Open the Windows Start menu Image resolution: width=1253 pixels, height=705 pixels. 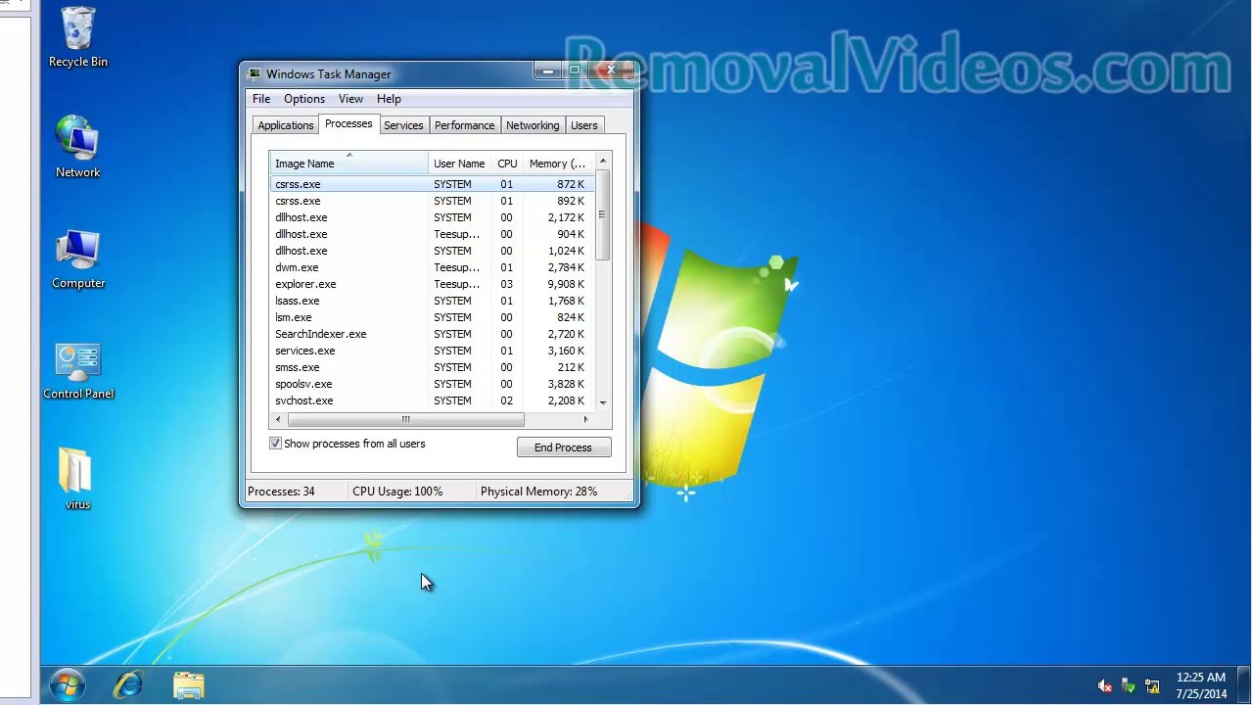[68, 684]
